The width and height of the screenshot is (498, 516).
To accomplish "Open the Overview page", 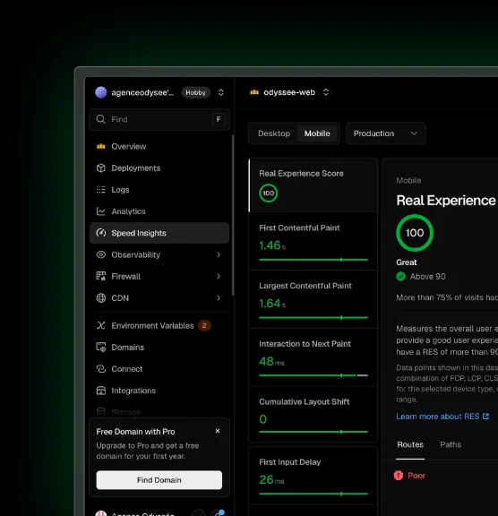I will tap(159, 146).
